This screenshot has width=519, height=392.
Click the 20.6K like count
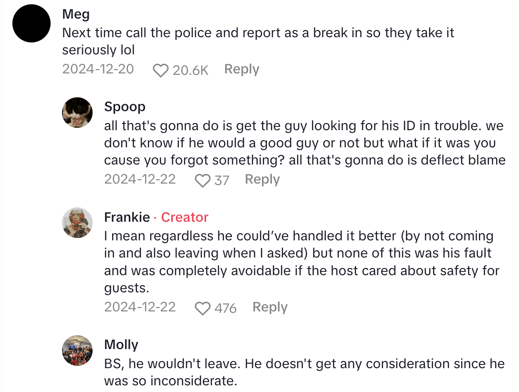click(x=190, y=70)
